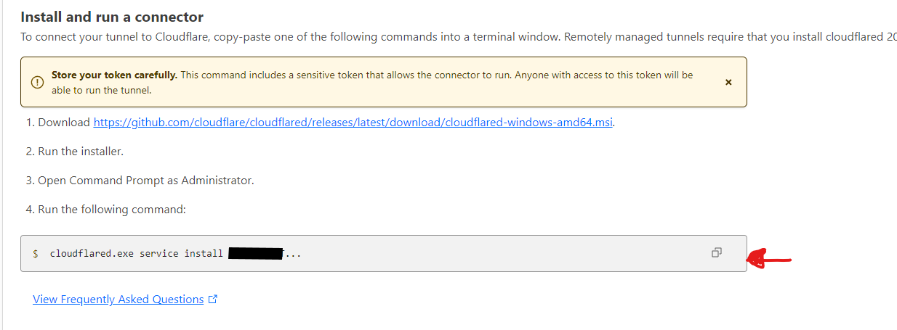Viewport: 897px width, 330px height.
Task: Click the word Download in step one
Action: coord(64,123)
